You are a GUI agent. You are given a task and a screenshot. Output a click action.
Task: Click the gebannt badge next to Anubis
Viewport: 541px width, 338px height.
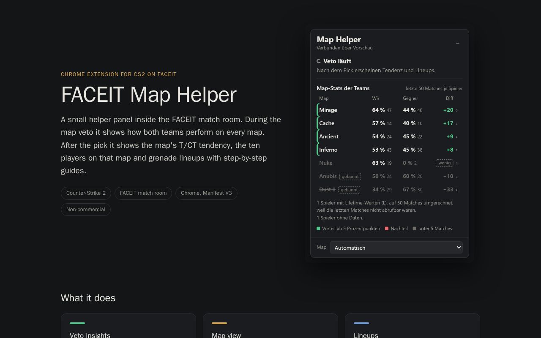click(x=350, y=176)
